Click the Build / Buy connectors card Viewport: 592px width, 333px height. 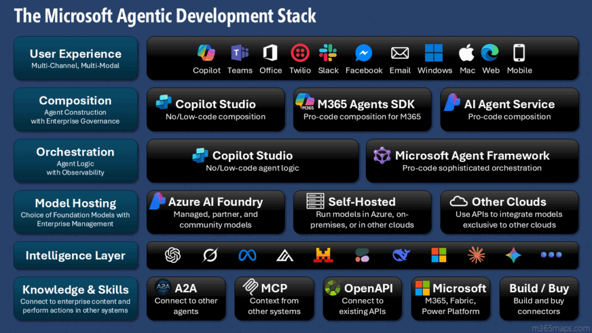pyautogui.click(x=539, y=299)
